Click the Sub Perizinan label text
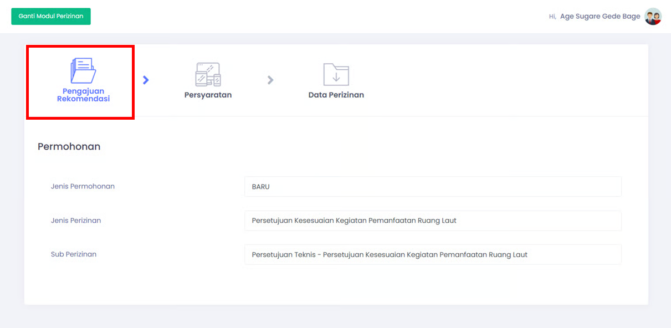Image resolution: width=671 pixels, height=328 pixels. pyautogui.click(x=74, y=254)
